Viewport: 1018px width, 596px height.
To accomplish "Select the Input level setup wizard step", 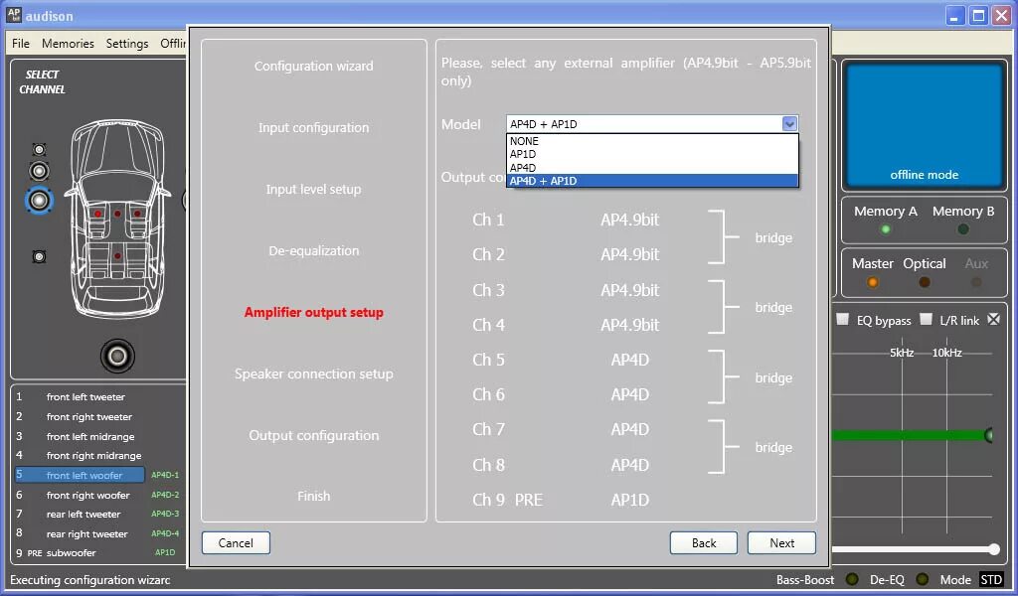I will tap(313, 190).
